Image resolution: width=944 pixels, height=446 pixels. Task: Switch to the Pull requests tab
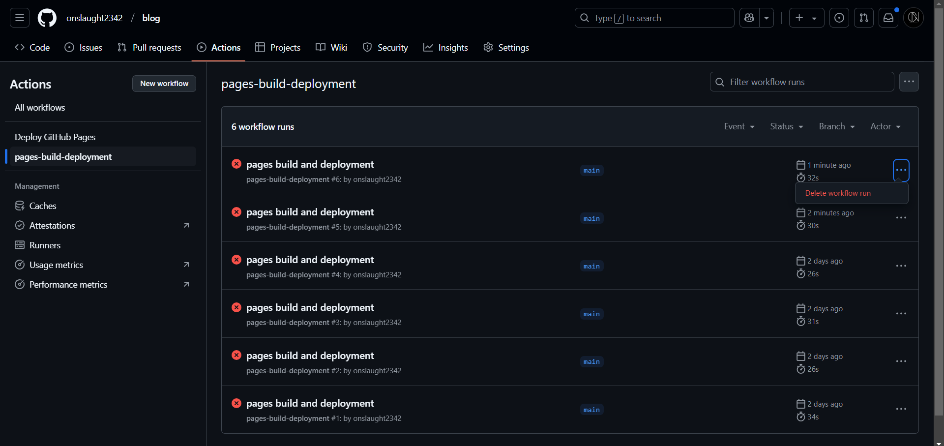pyautogui.click(x=149, y=47)
